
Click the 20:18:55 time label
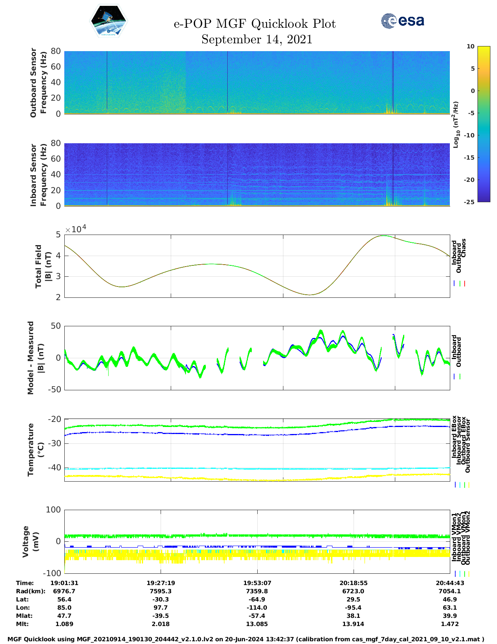[354, 583]
